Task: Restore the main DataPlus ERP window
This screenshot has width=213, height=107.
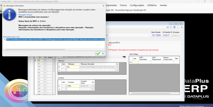Action: pos(205,1)
